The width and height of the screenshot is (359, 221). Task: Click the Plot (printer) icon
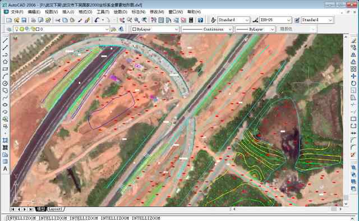tap(33, 20)
